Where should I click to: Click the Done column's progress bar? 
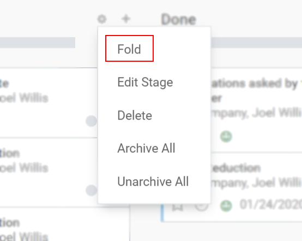tap(256, 43)
